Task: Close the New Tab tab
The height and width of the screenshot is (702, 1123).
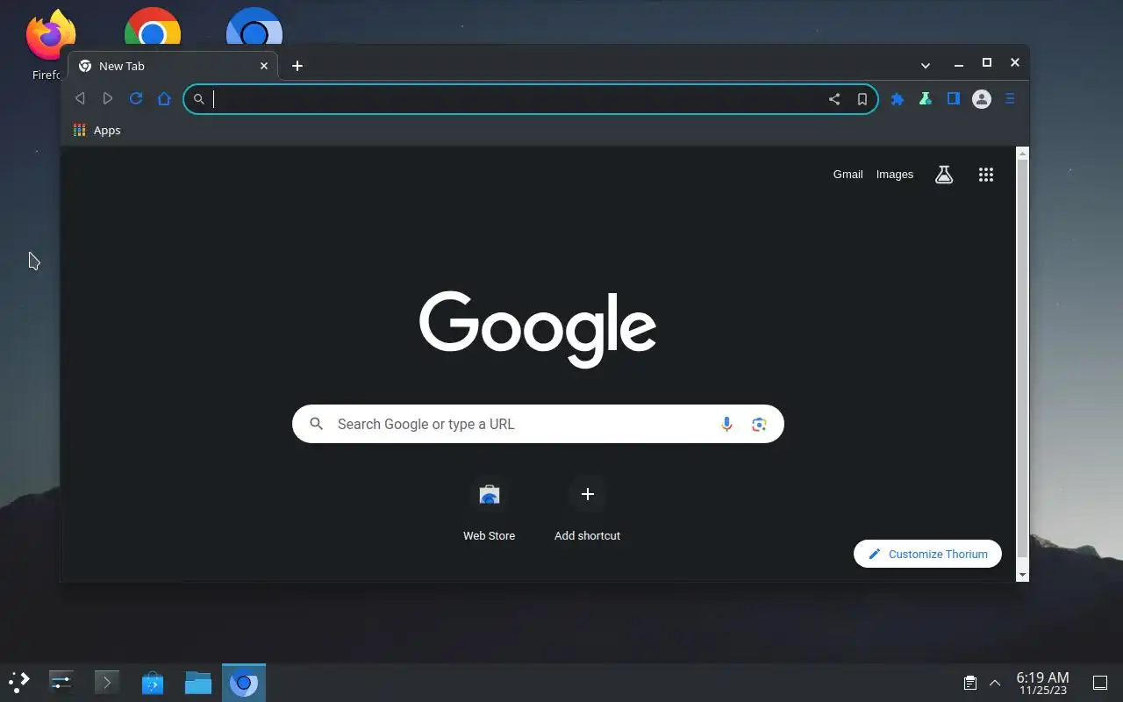Action: coord(264,66)
